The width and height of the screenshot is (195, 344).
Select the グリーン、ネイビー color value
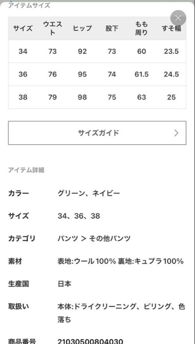coord(88,193)
